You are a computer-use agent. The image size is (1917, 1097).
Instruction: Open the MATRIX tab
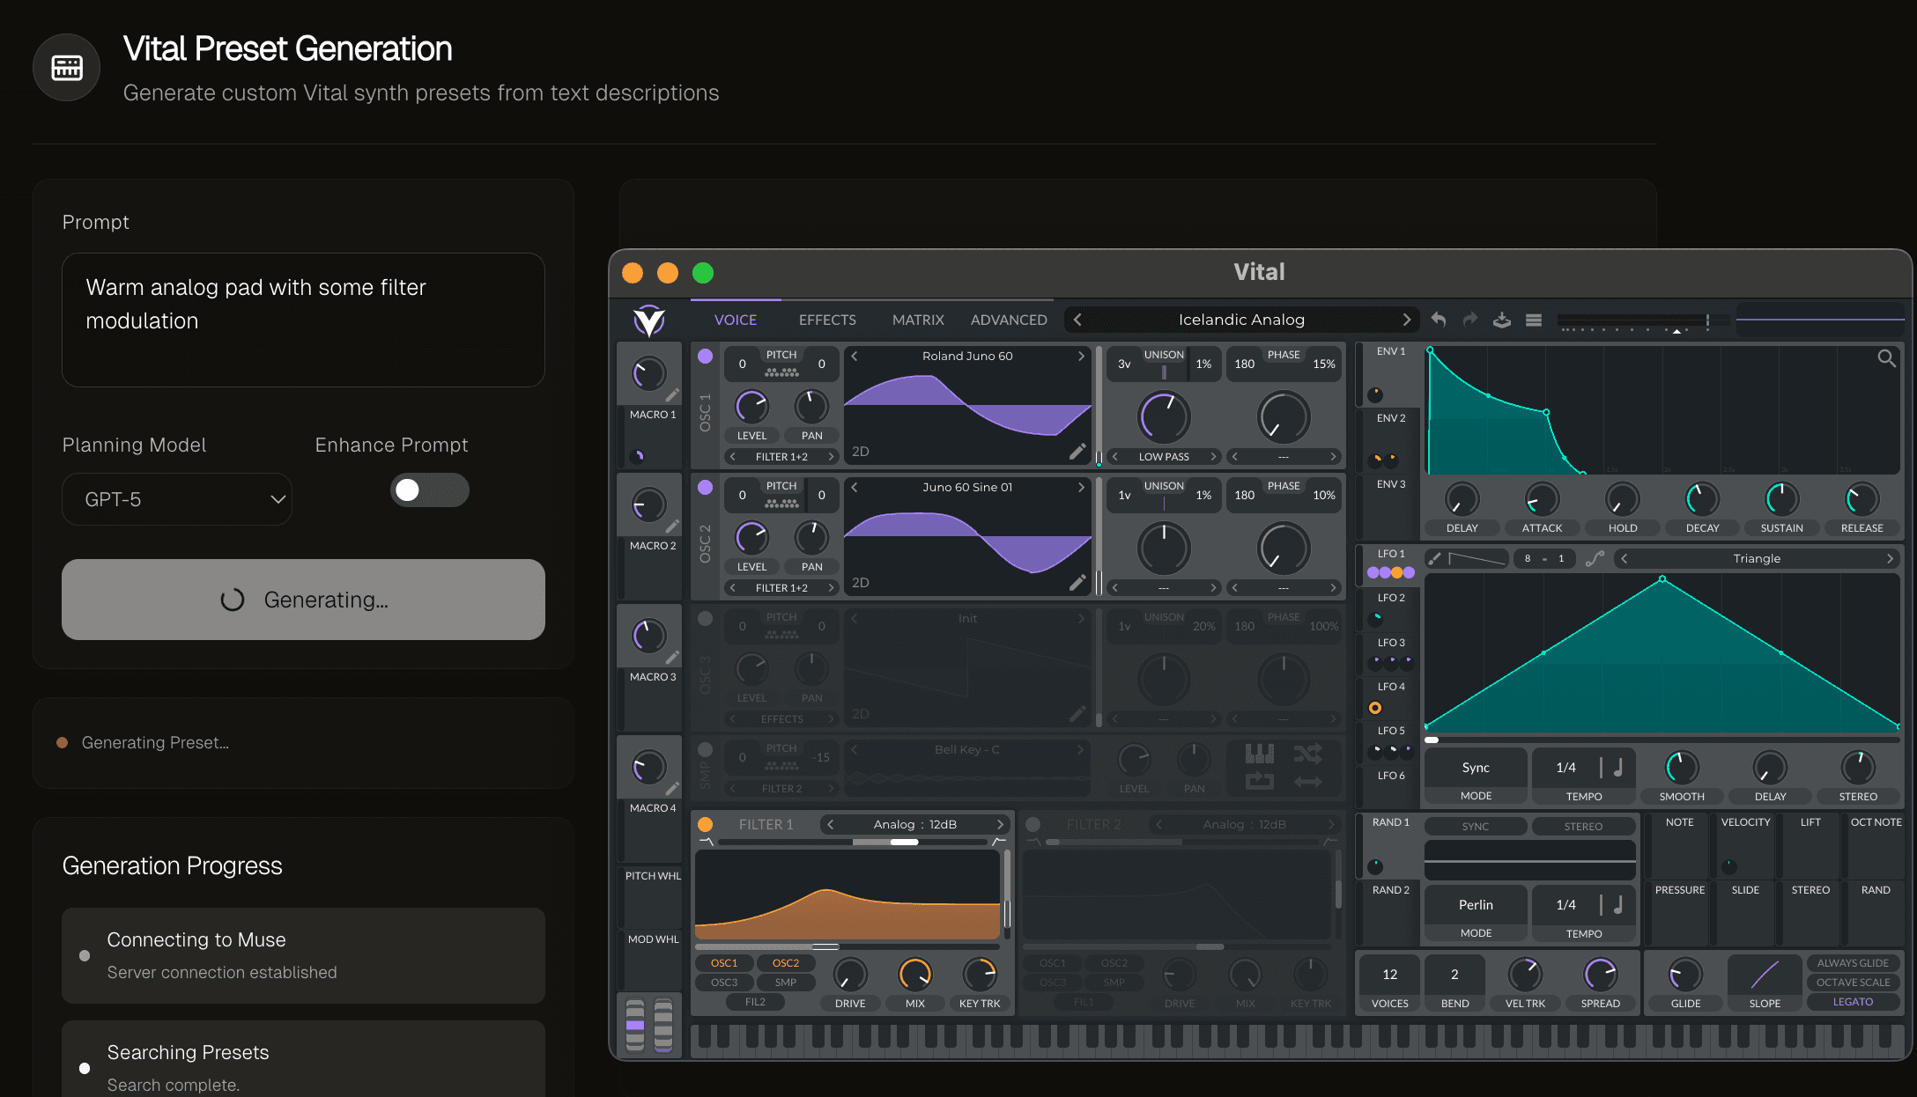point(917,320)
